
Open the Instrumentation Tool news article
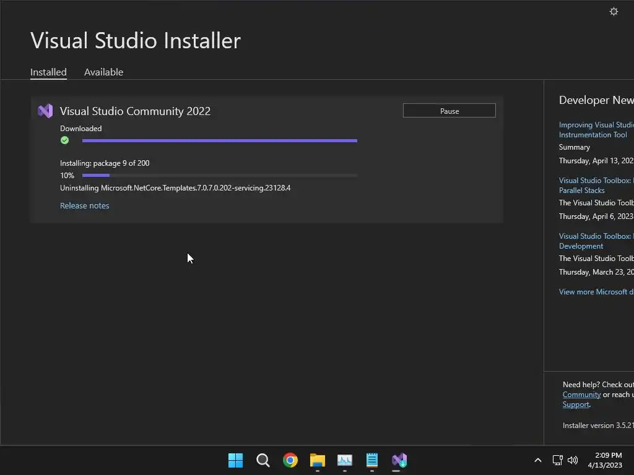pyautogui.click(x=596, y=130)
